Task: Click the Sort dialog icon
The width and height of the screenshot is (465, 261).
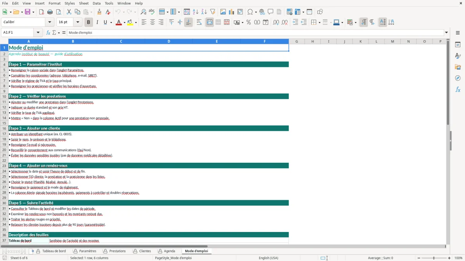Action: click(187, 12)
